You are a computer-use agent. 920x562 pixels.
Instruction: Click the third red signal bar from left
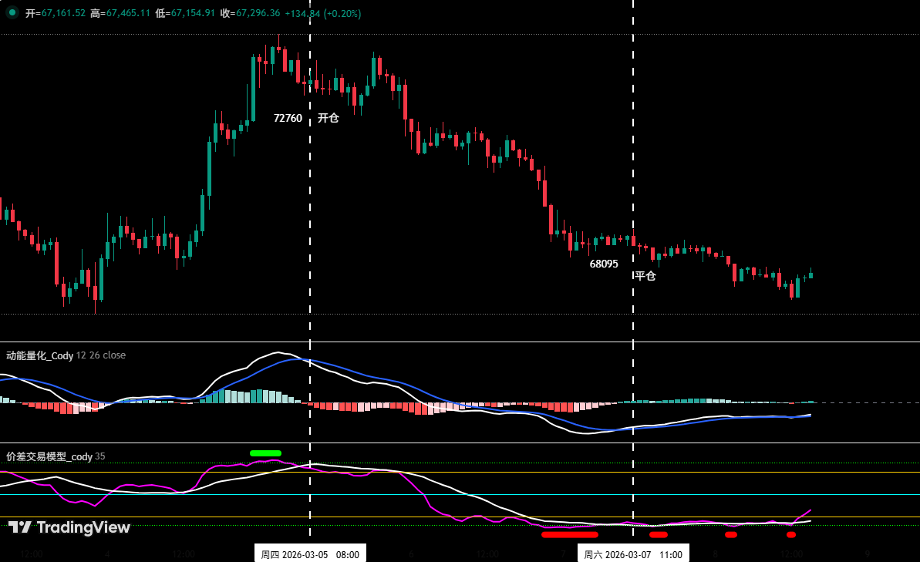pos(730,534)
